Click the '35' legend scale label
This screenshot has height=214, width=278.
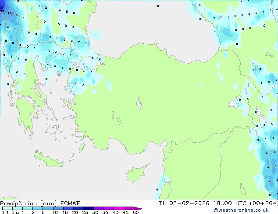point(105,212)
